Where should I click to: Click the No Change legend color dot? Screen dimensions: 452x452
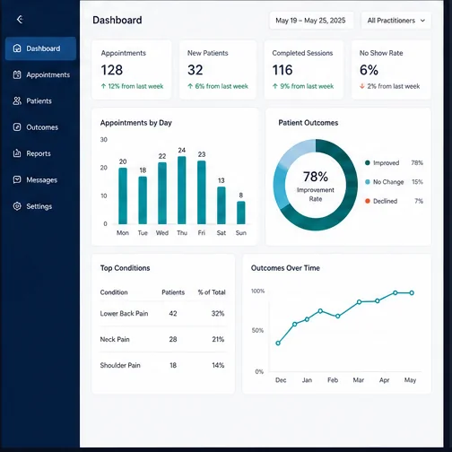368,182
